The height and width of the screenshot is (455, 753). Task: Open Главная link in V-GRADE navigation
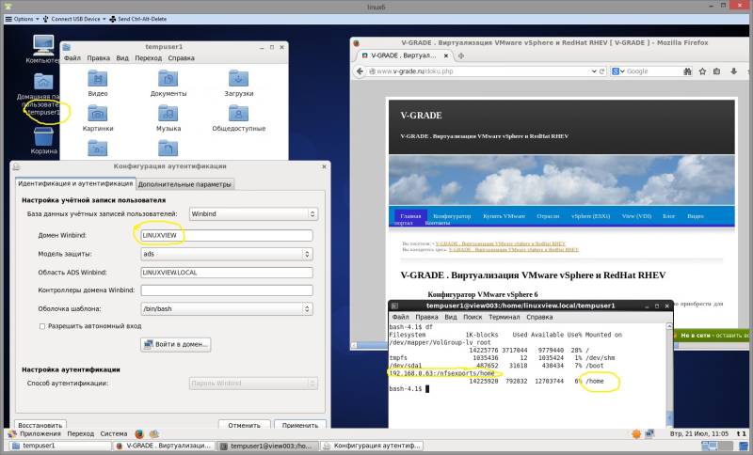tap(410, 216)
